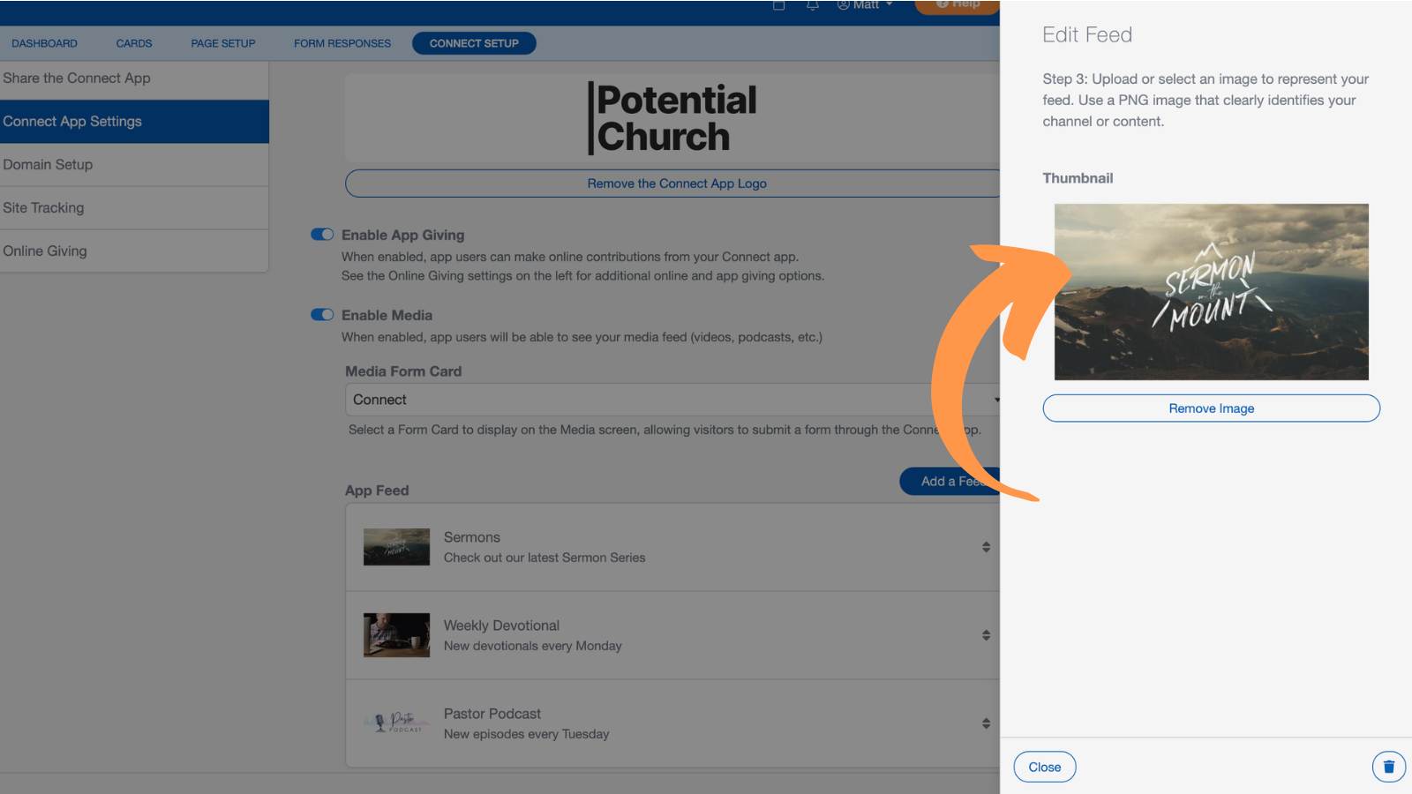Open Site Tracking in sidebar

click(x=134, y=208)
